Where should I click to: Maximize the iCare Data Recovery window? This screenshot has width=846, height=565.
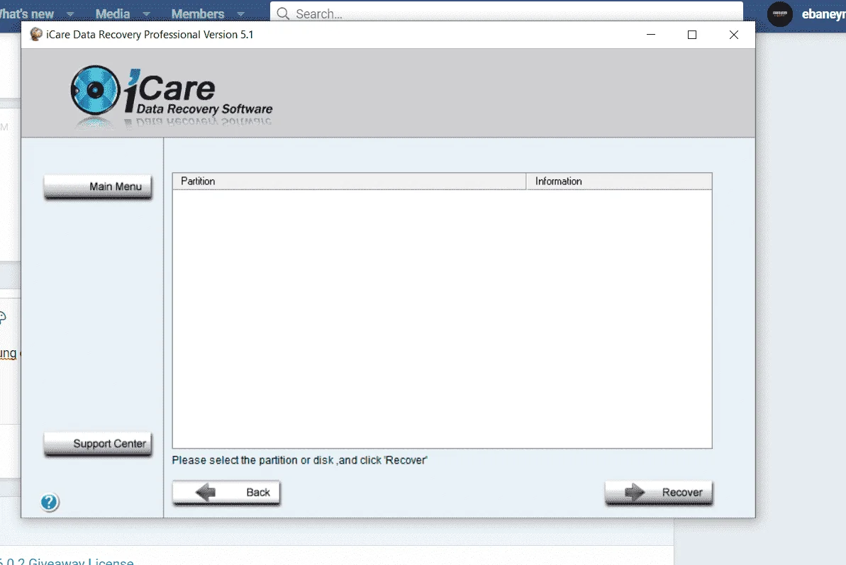tap(692, 35)
